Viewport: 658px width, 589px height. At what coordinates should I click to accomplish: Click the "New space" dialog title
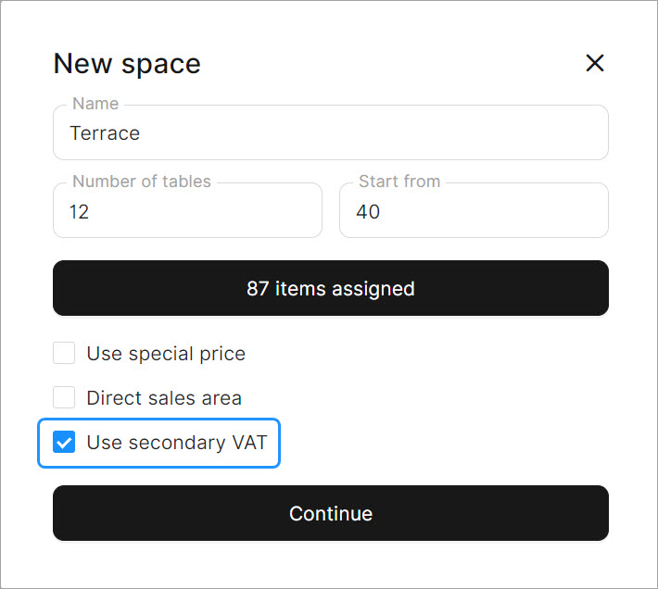click(x=127, y=64)
